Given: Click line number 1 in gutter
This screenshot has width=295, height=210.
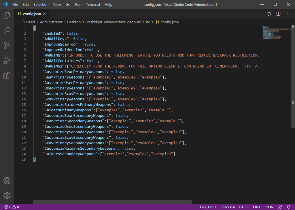Looking at the screenshot, I should pos(25,28).
